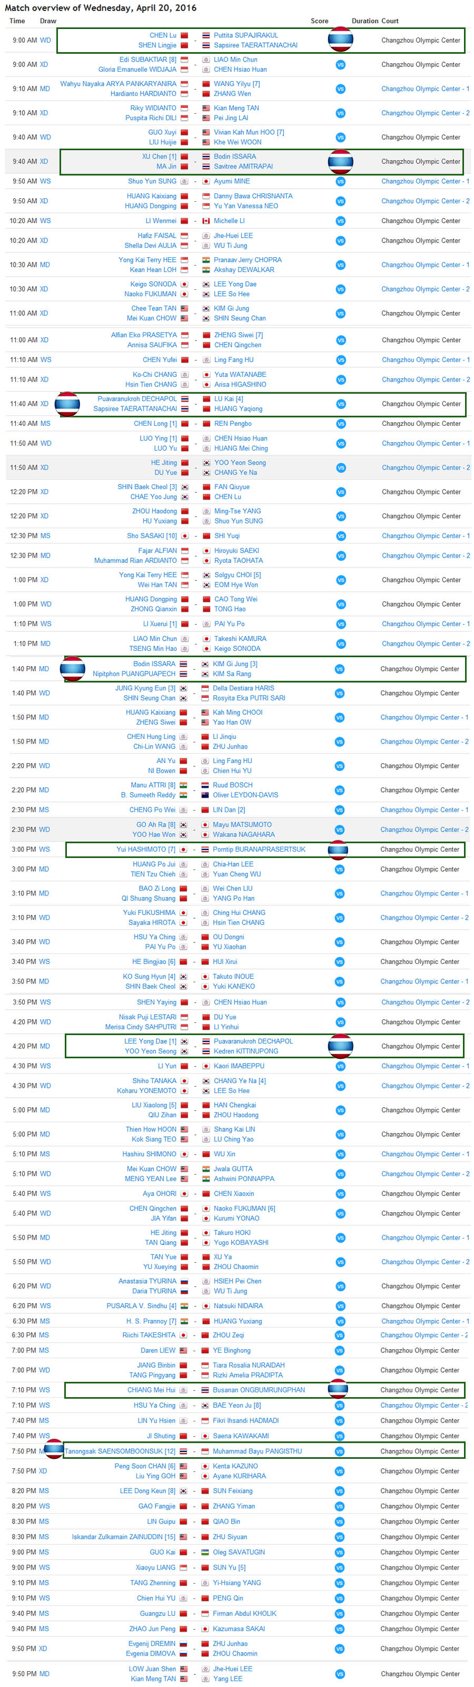
Task: Click the big Thailand flag by Porntip BURANAPRASERTSUK
Action: pos(338,850)
